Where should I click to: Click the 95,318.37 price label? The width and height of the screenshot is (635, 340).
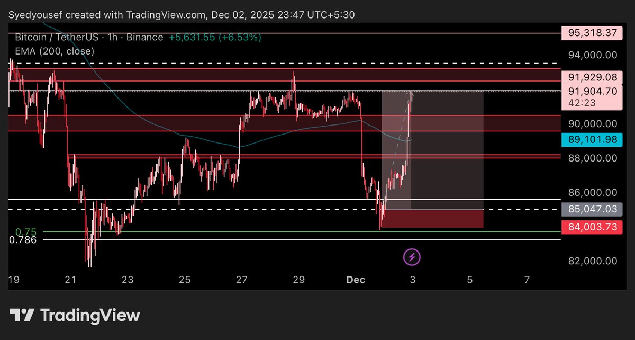tap(591, 33)
